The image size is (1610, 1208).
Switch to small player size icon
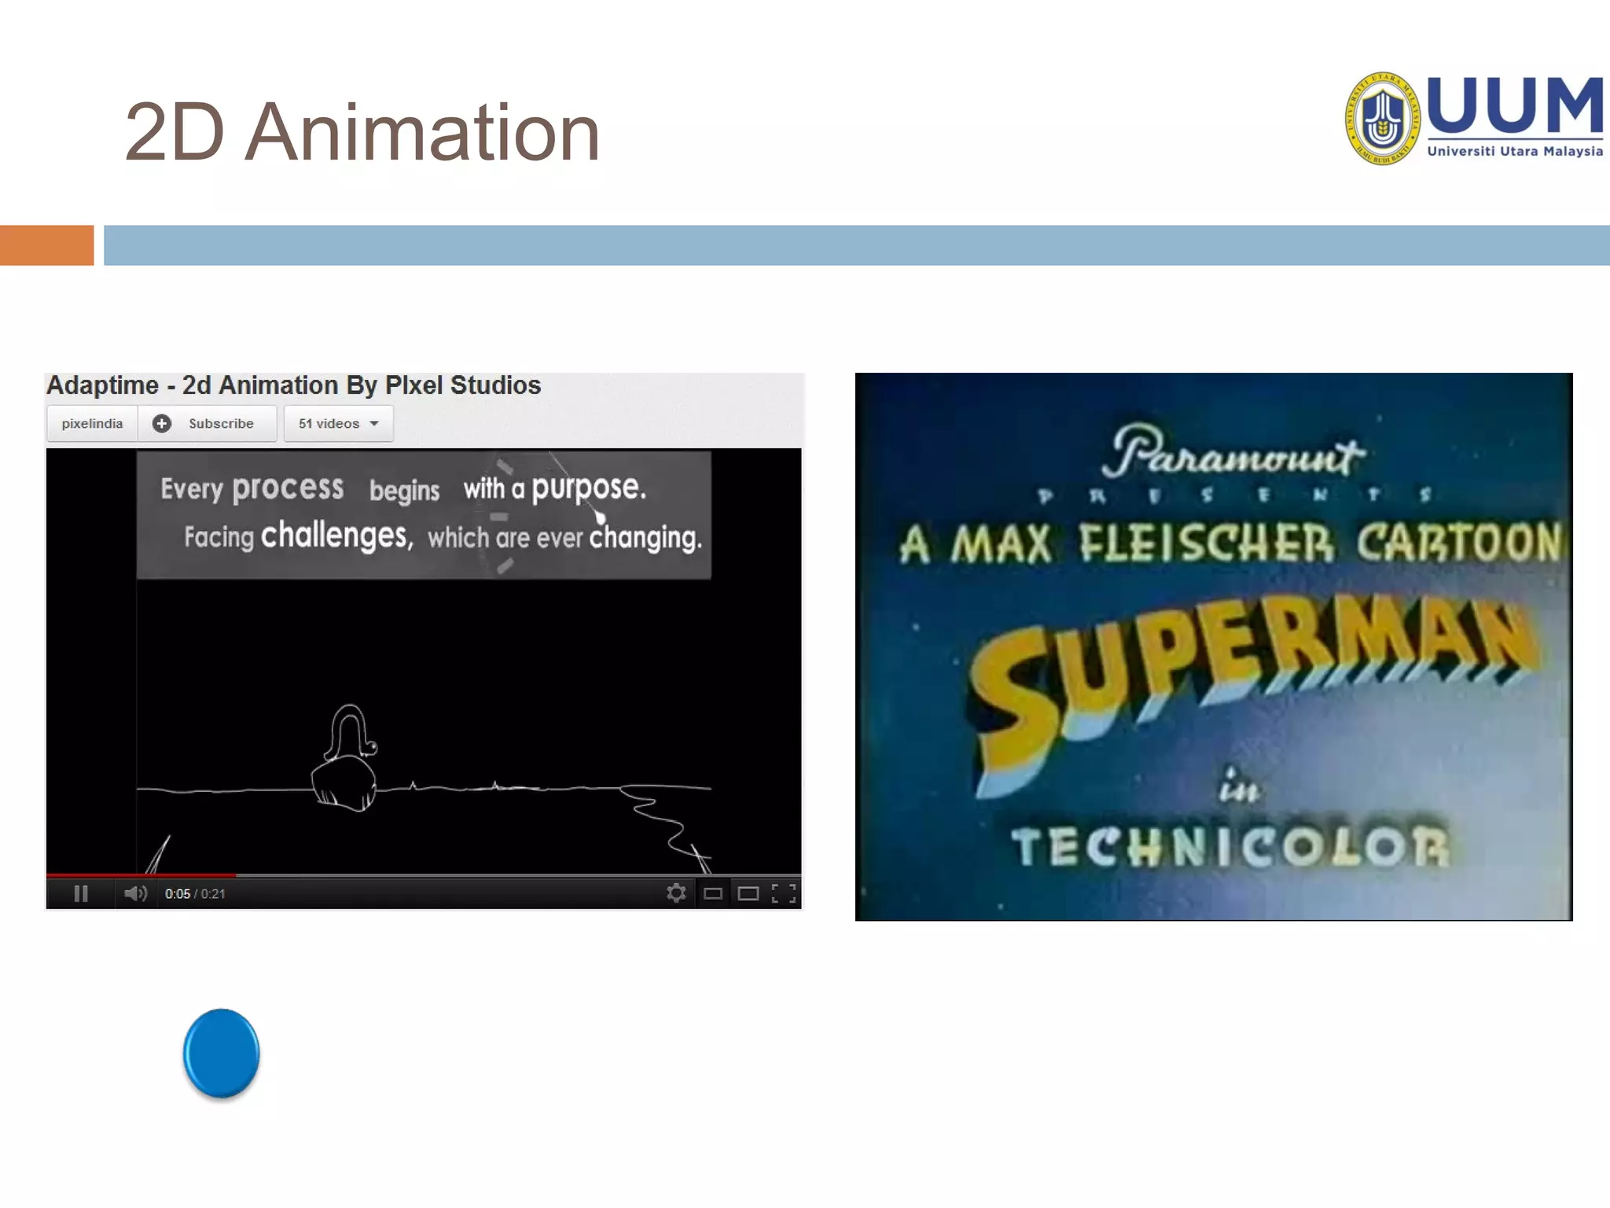pos(713,893)
